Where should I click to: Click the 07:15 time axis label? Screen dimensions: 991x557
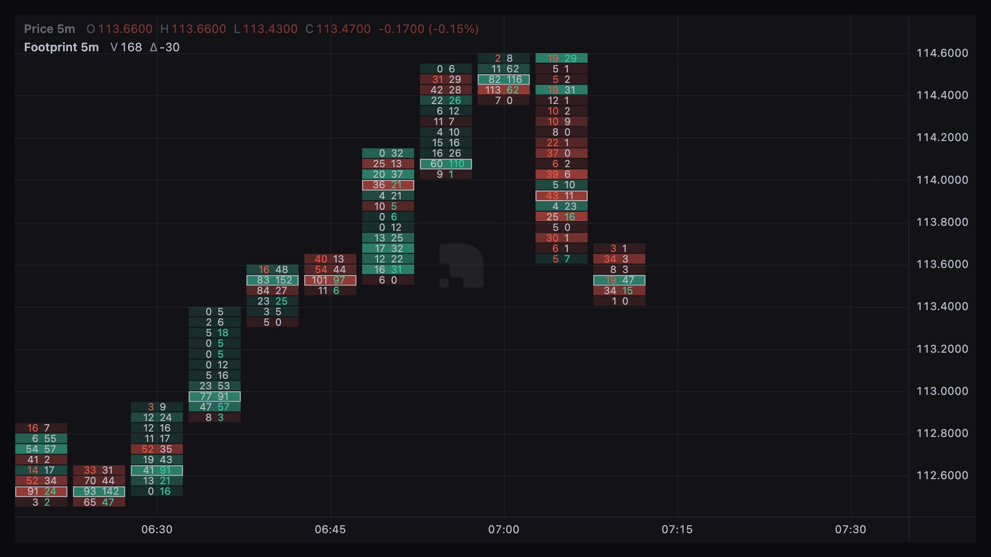(x=677, y=530)
